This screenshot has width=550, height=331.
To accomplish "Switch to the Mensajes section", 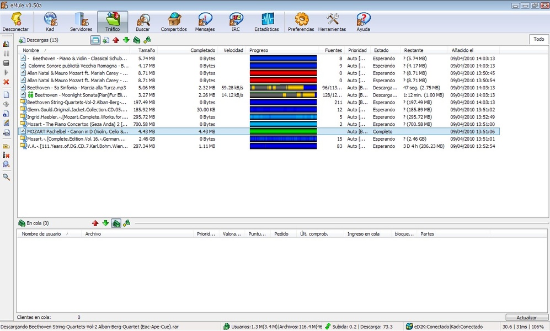I will pyautogui.click(x=205, y=22).
